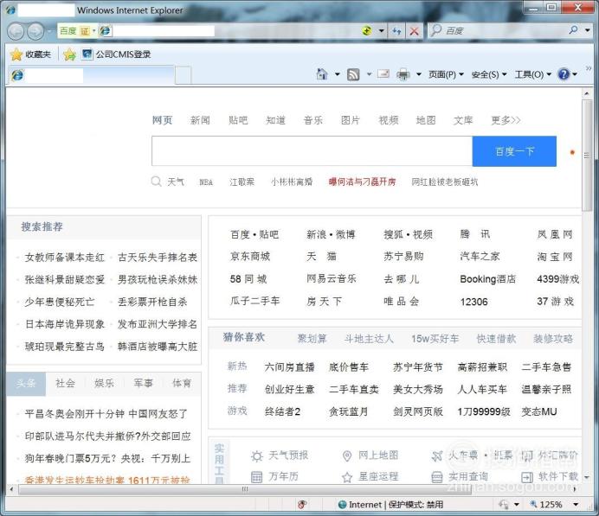Click the Internet zone globe in status bar
Image resolution: width=599 pixels, height=516 pixels.
(342, 505)
